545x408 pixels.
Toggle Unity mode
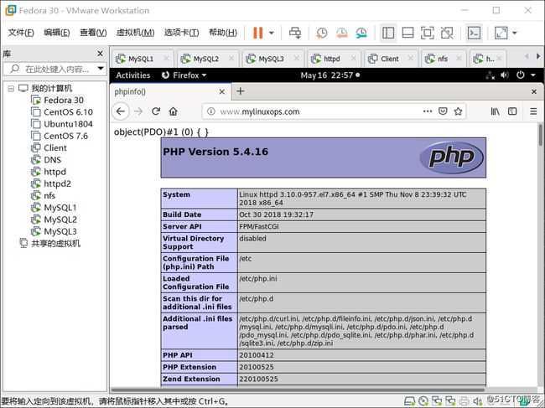447,33
